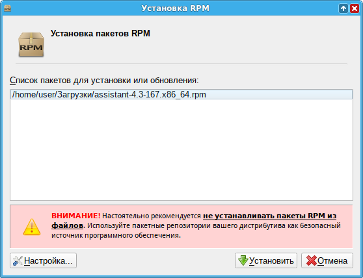Cancel installation with Отмена button
Viewport: 363px width, 278px height.
point(327,260)
